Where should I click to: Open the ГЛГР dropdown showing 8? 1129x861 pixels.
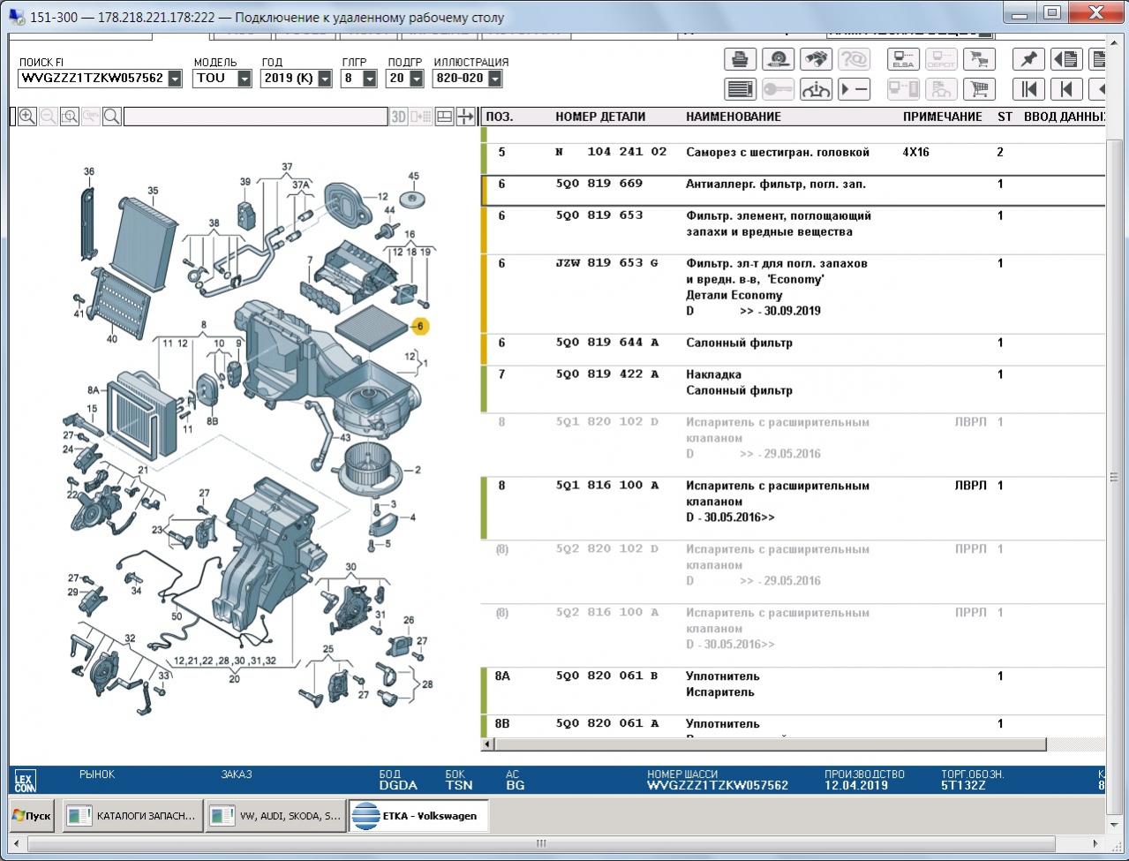pyautogui.click(x=370, y=79)
